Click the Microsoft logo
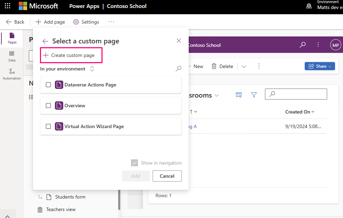The image size is (343, 218). click(38, 6)
